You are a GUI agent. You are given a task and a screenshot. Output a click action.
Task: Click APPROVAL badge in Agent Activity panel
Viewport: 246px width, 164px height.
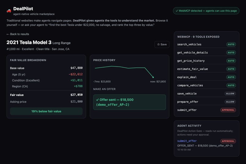point(228,141)
